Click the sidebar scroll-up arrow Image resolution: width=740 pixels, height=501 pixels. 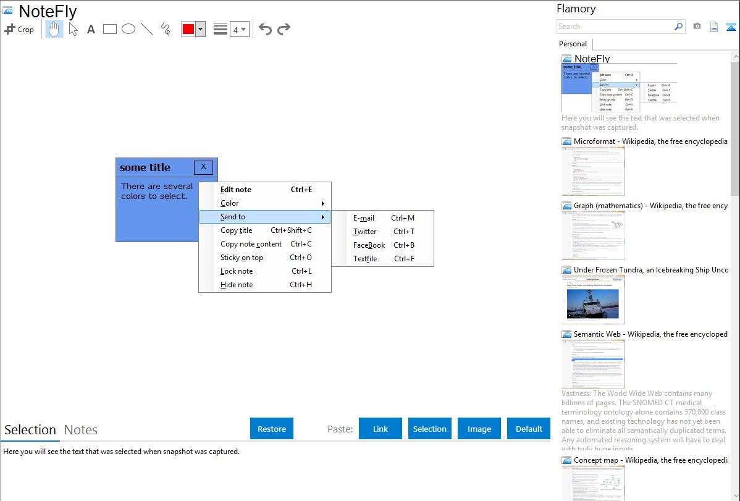[x=735, y=57]
